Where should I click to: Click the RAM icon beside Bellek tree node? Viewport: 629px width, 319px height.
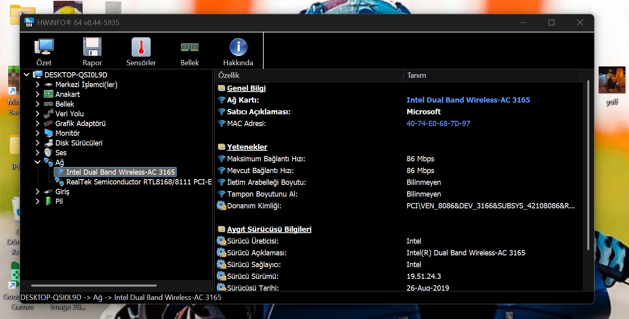49,104
